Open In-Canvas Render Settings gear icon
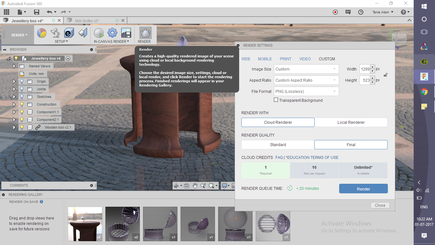Image resolution: width=435 pixels, height=245 pixels. [112, 33]
